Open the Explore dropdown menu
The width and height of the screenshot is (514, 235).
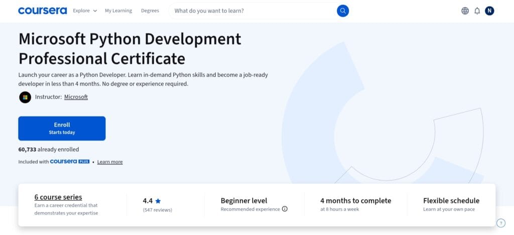coord(85,11)
